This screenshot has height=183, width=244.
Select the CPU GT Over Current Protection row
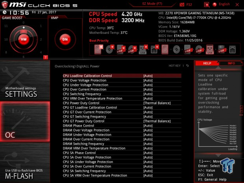coord(122,112)
